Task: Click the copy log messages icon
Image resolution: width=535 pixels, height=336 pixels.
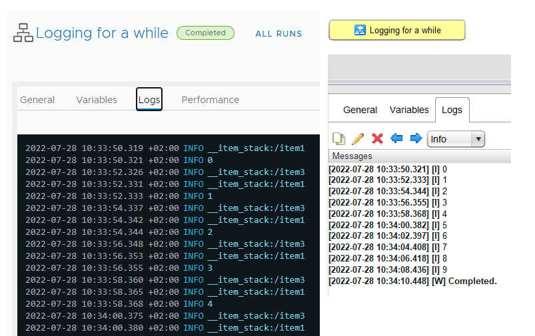Action: point(339,138)
